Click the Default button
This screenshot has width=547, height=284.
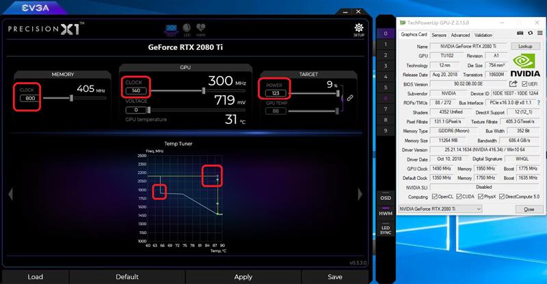[x=127, y=277]
